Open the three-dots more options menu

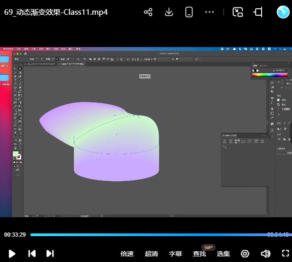[x=209, y=12]
